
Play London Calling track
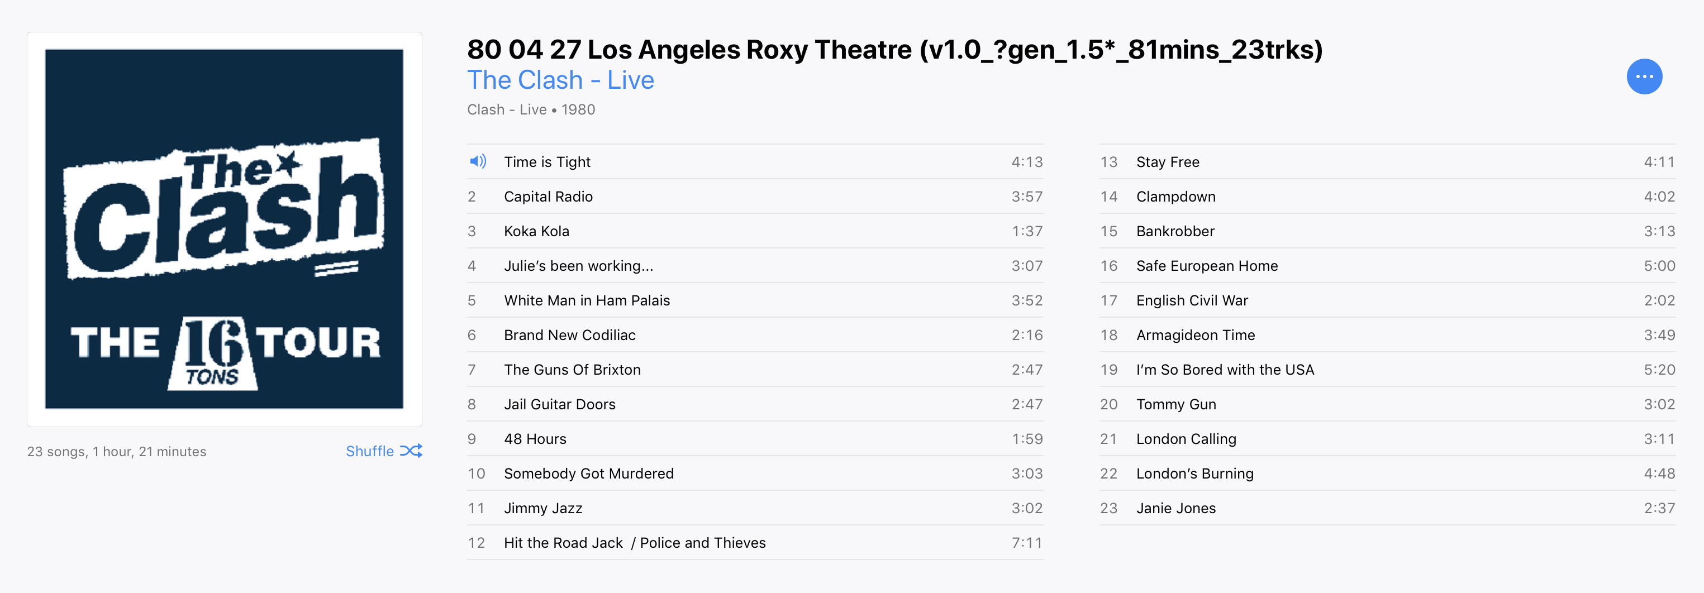click(1387, 439)
